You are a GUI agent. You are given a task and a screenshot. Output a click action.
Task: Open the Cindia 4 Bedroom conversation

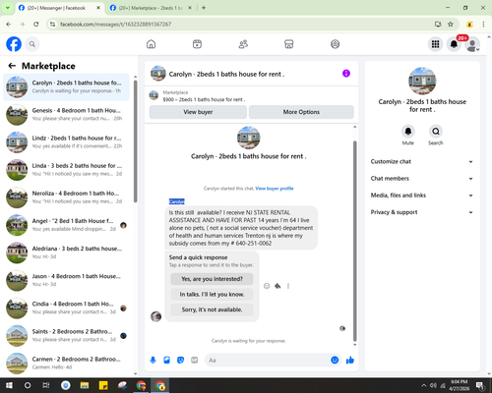(x=66, y=308)
